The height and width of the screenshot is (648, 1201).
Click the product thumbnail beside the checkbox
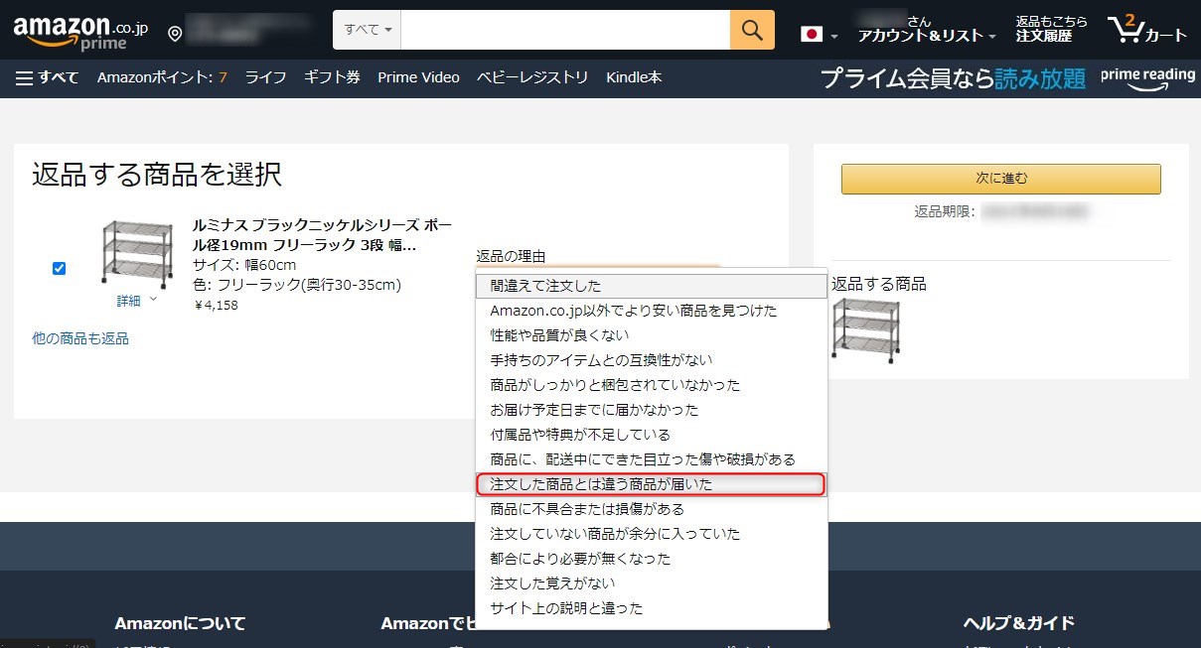coord(137,254)
